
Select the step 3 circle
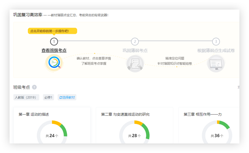point(216,41)
